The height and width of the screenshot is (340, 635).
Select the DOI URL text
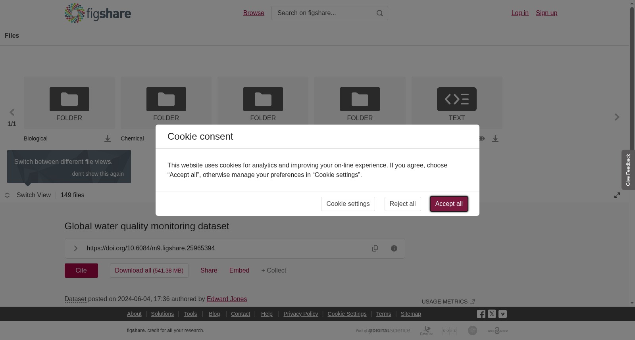pos(151,248)
